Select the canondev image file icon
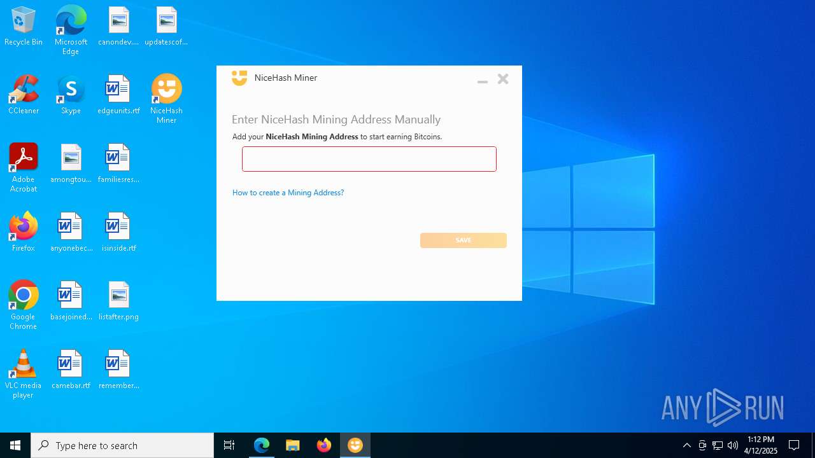815x458 pixels. [x=118, y=27]
